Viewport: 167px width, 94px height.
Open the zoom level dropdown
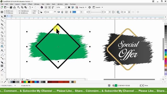[x=66, y=7]
